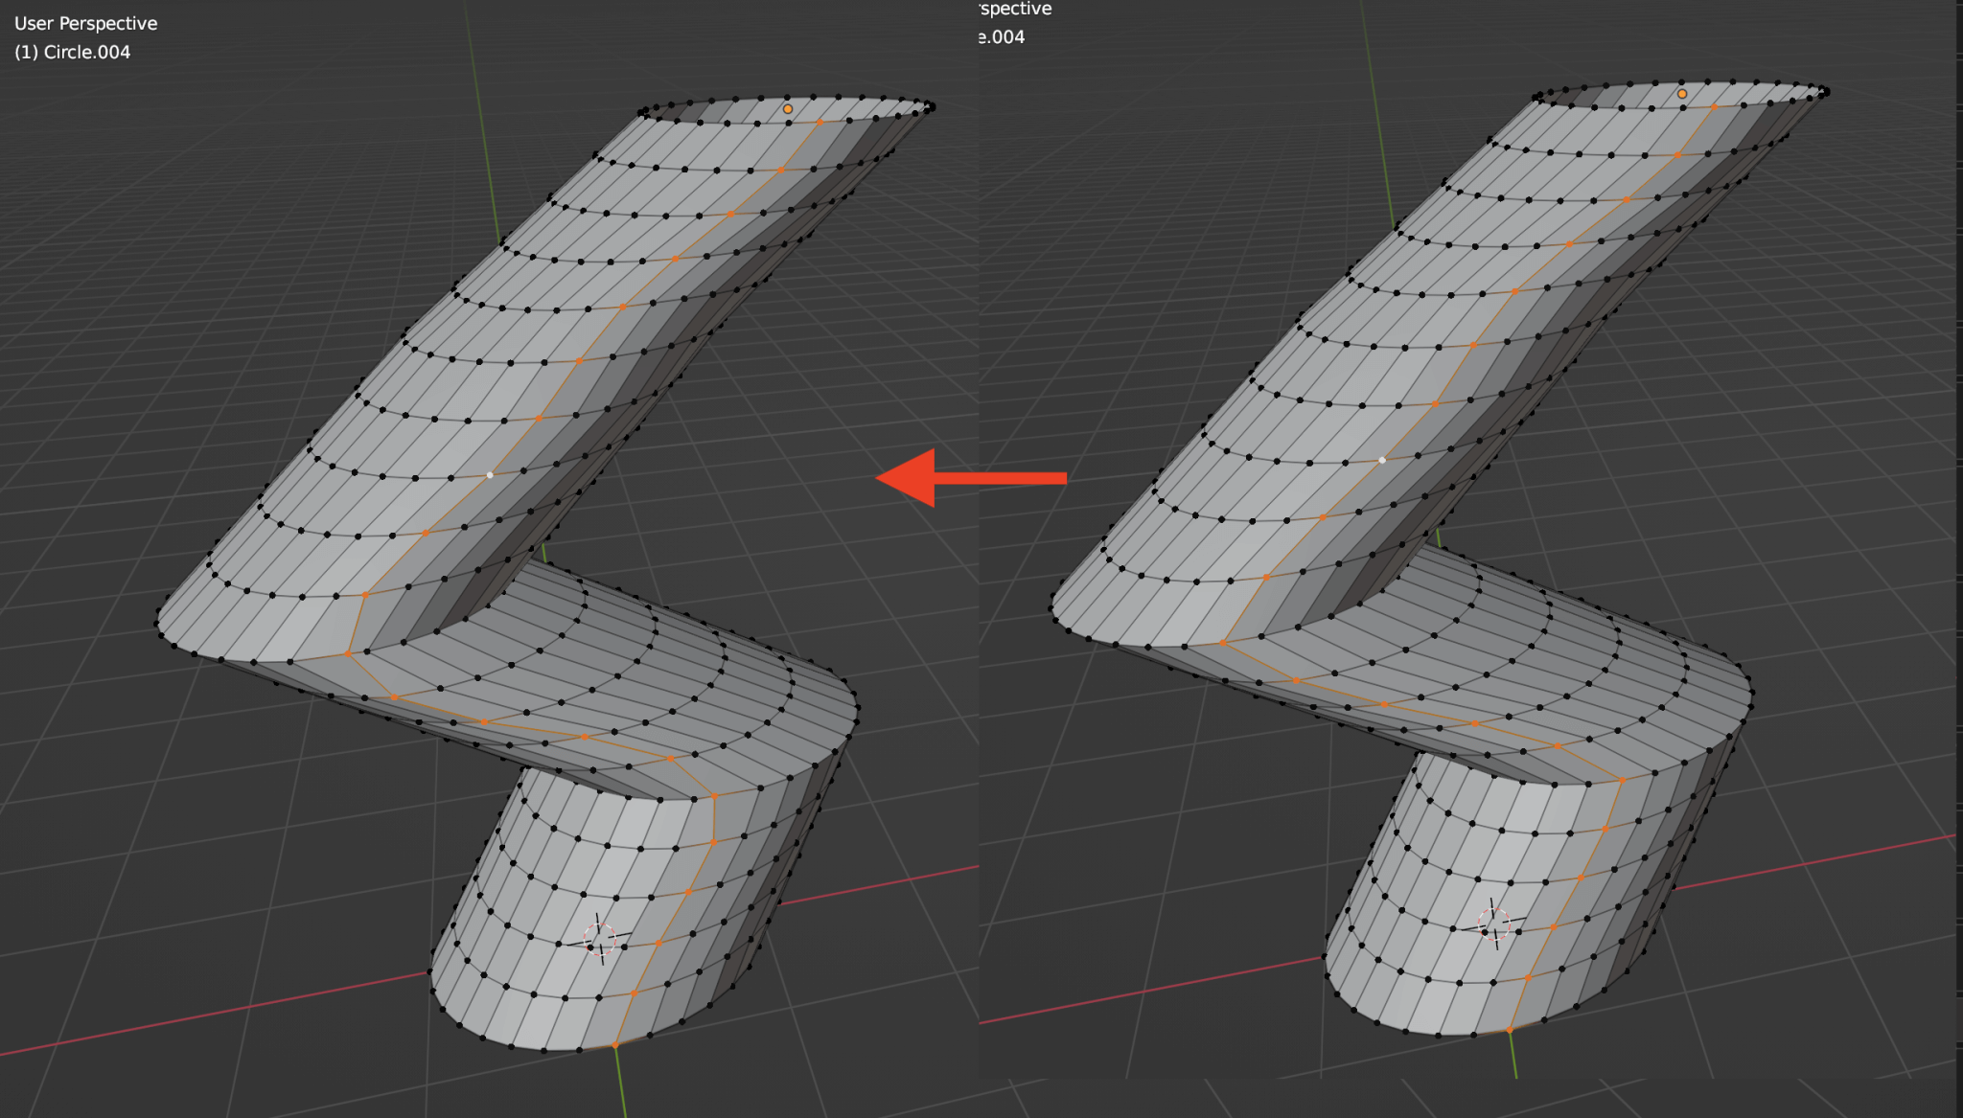Select the white active vertex on left mesh
The image size is (1963, 1118).
[x=492, y=475]
